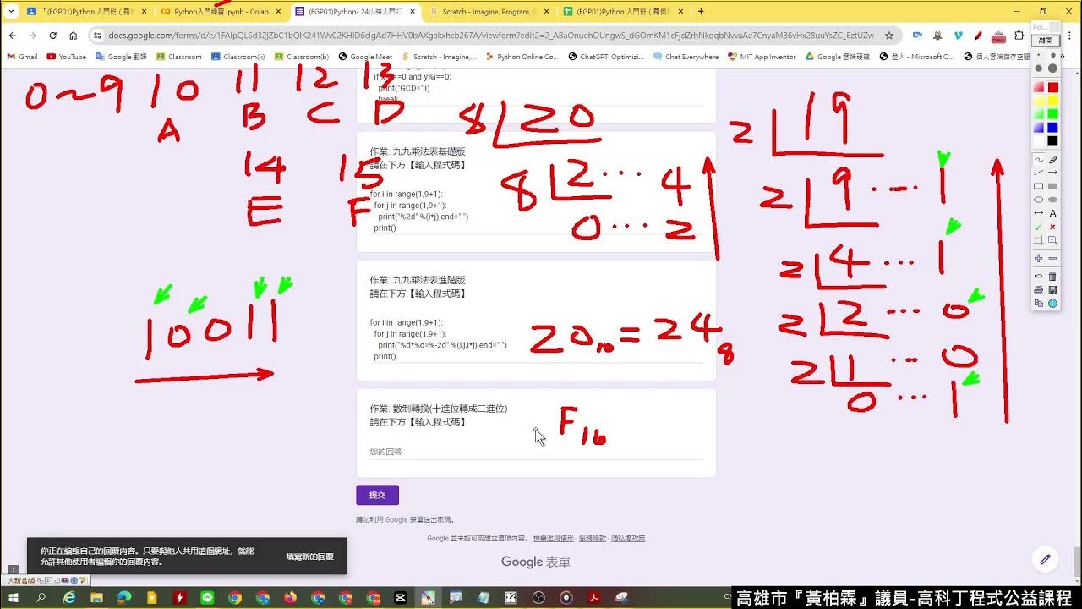Save annotated screen with floppy icon
The height and width of the screenshot is (609, 1082).
click(x=1052, y=289)
